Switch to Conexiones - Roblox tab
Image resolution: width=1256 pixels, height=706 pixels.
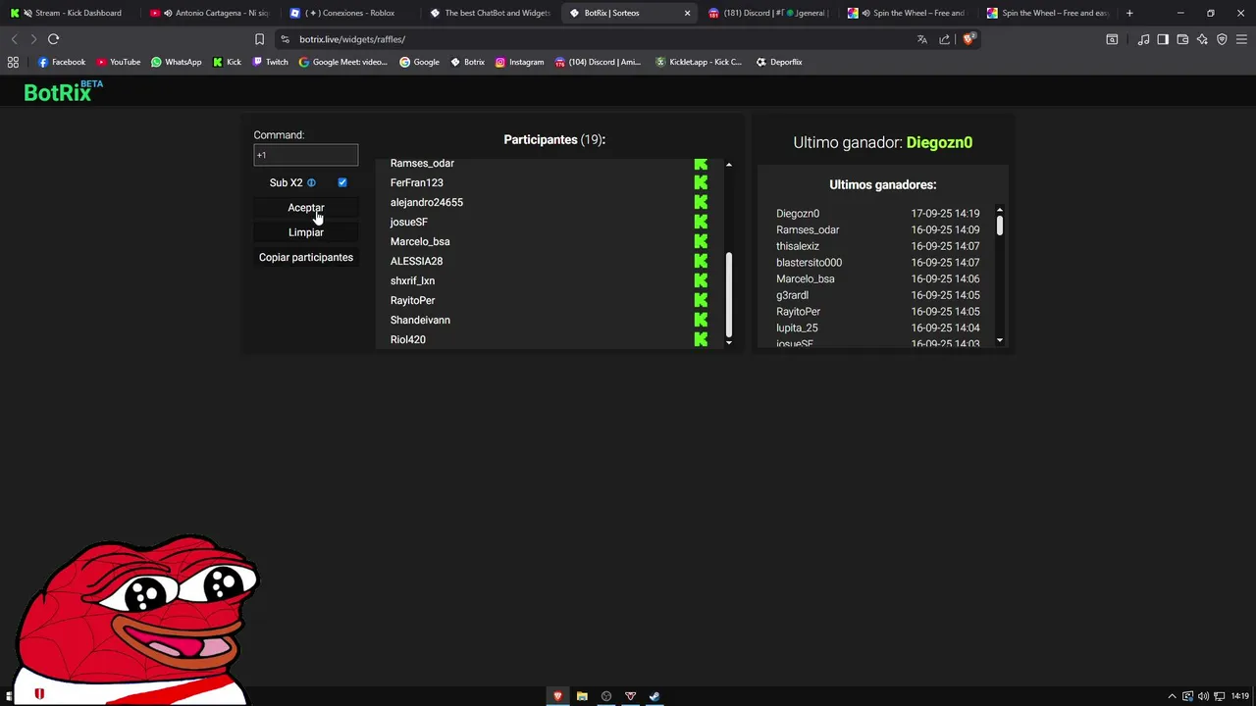[x=351, y=13]
